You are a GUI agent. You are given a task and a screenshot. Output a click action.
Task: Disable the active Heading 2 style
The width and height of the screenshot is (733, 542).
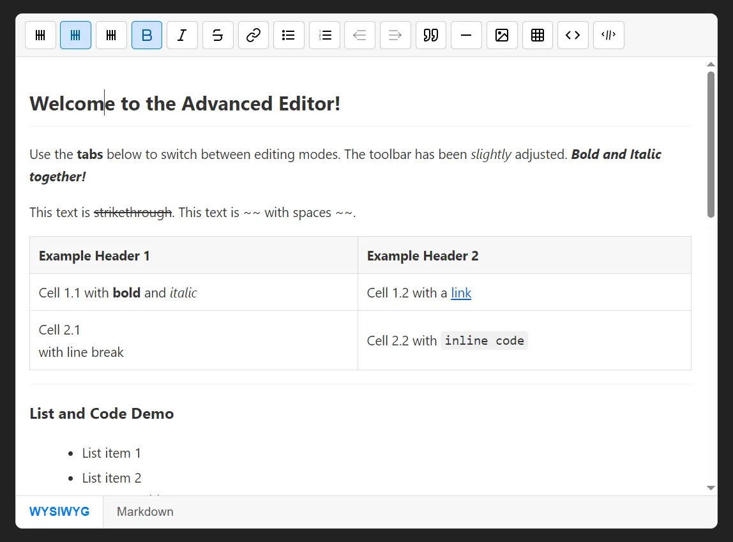point(75,35)
